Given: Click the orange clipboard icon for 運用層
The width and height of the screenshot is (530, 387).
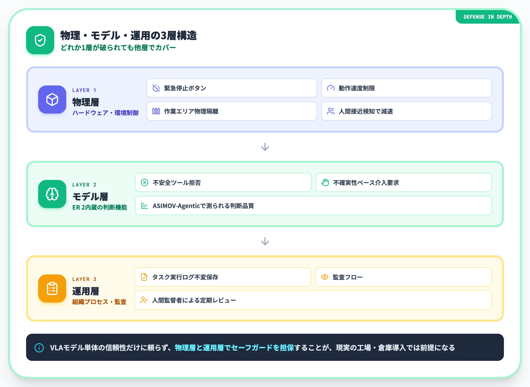Looking at the screenshot, I should pyautogui.click(x=52, y=288).
